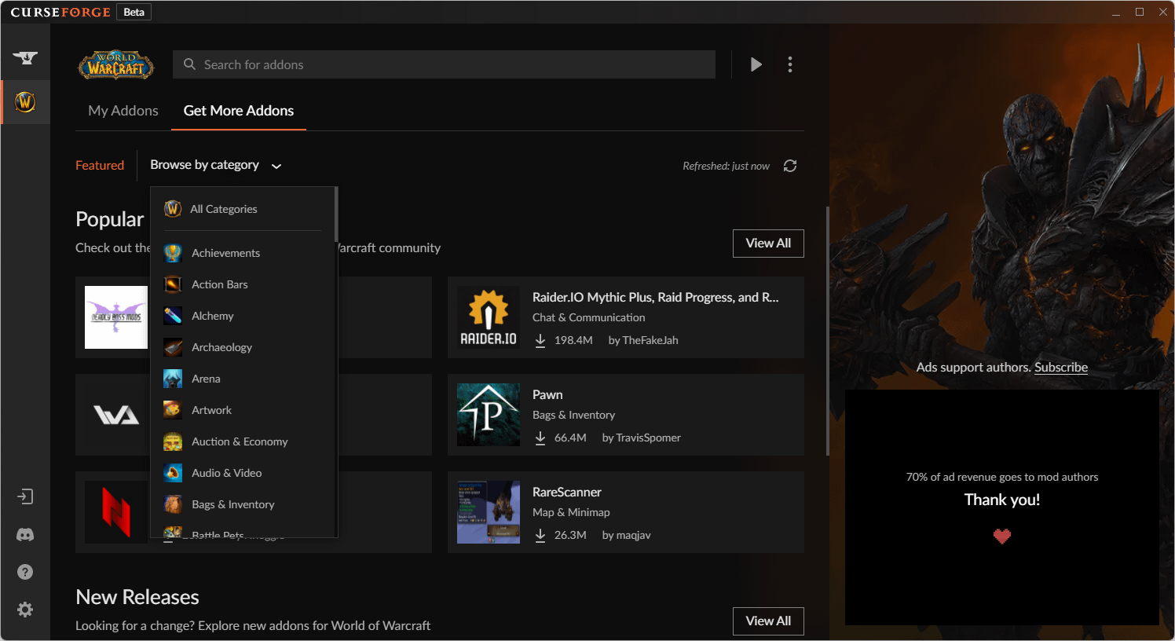Image resolution: width=1175 pixels, height=641 pixels.
Task: Open the help question mark icon
Action: (25, 572)
